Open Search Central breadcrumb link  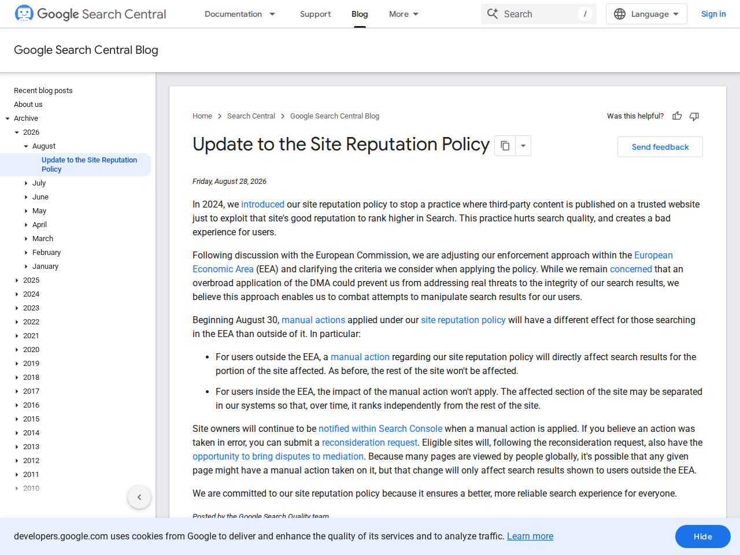coord(251,116)
